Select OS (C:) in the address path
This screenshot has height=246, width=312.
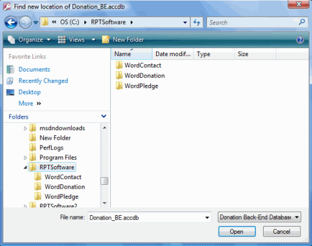point(70,22)
